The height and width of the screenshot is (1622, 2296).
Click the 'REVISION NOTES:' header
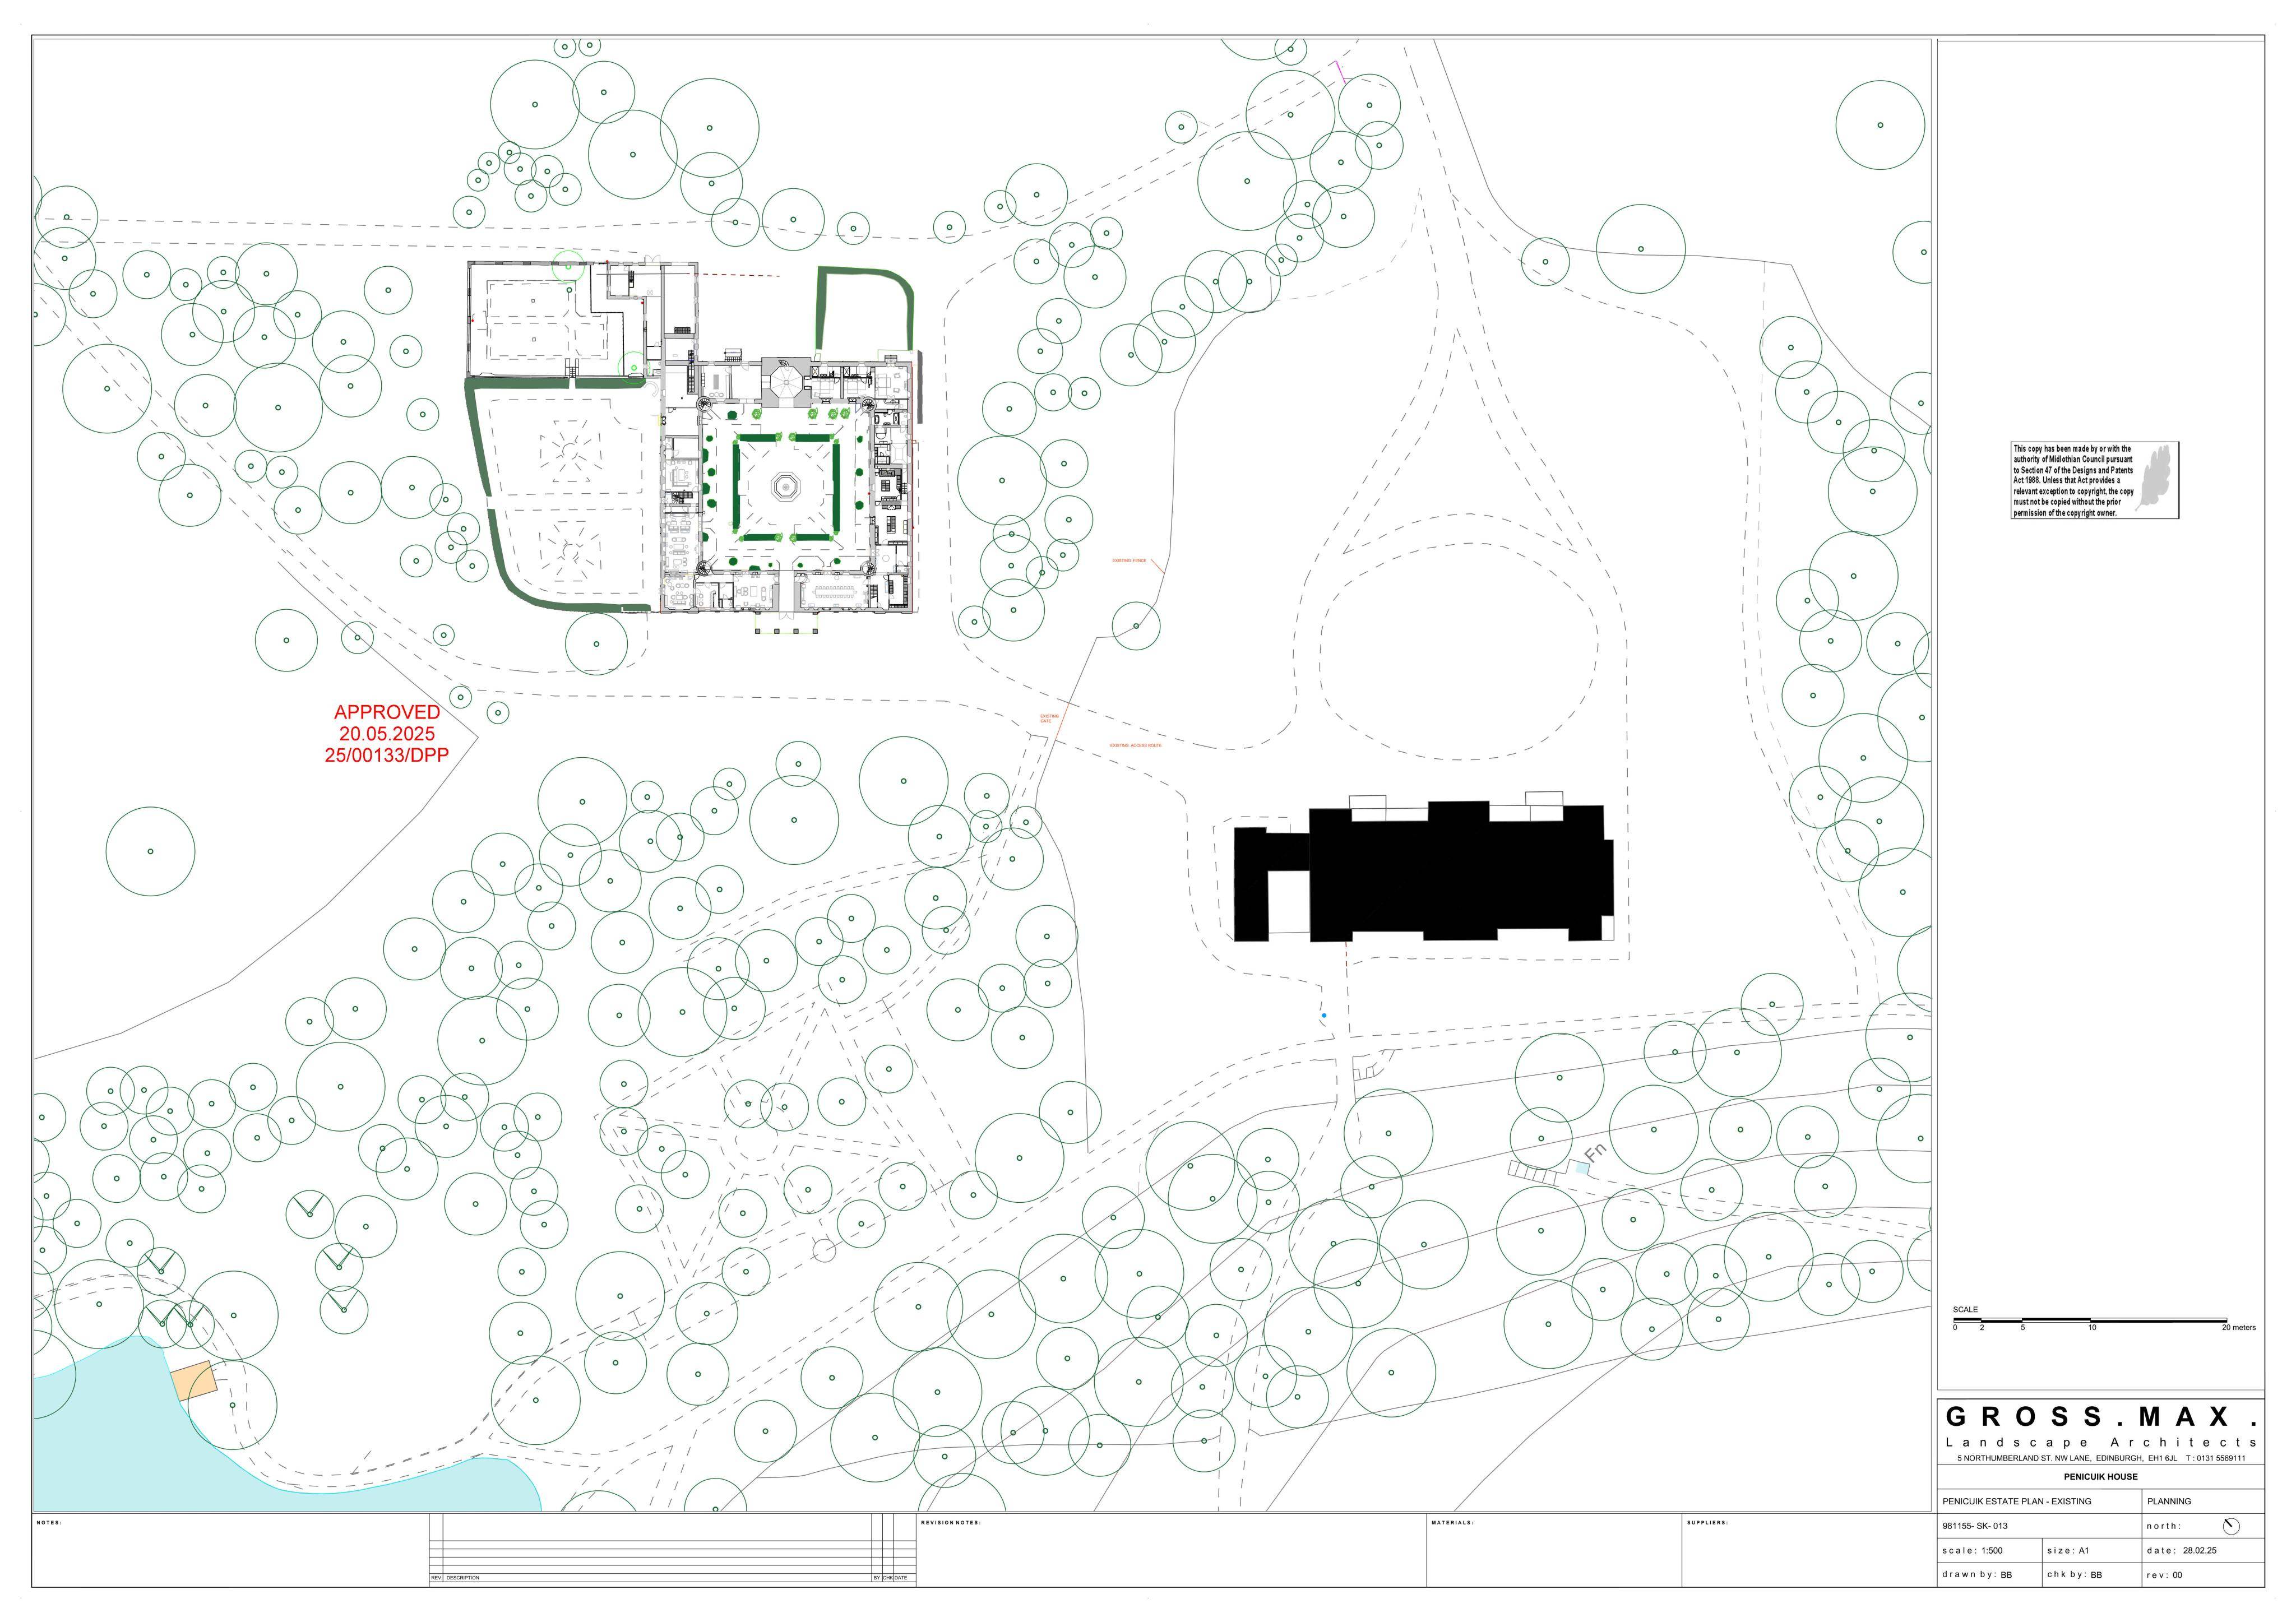[950, 1523]
